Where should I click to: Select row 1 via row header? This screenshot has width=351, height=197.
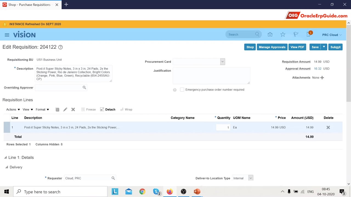click(x=7, y=127)
